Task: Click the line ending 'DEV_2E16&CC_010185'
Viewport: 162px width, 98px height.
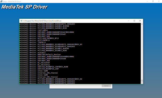Action: [44, 48]
